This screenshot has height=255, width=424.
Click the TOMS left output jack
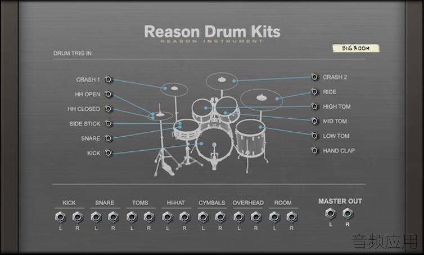click(x=132, y=217)
